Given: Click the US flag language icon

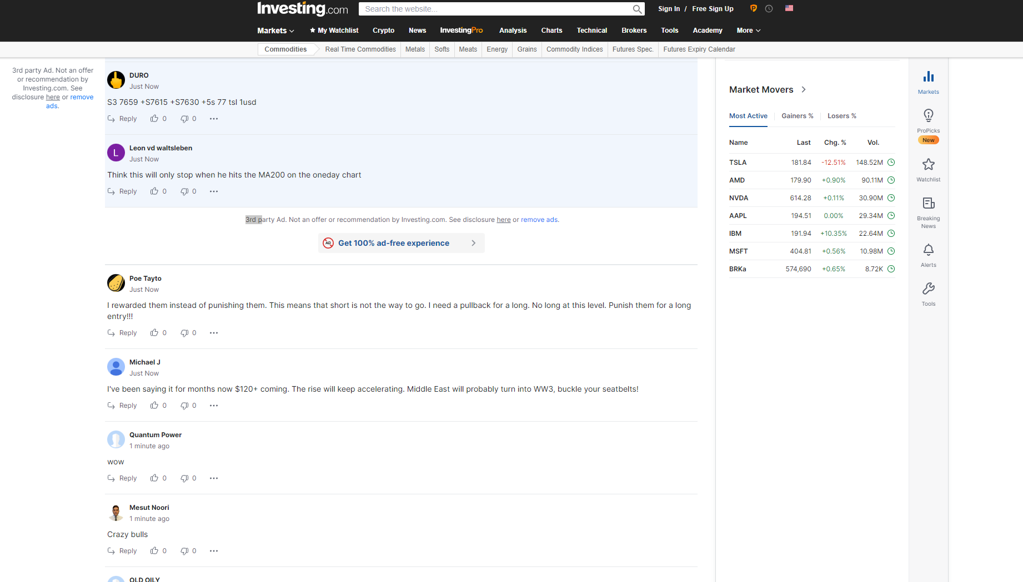Looking at the screenshot, I should 789,8.
